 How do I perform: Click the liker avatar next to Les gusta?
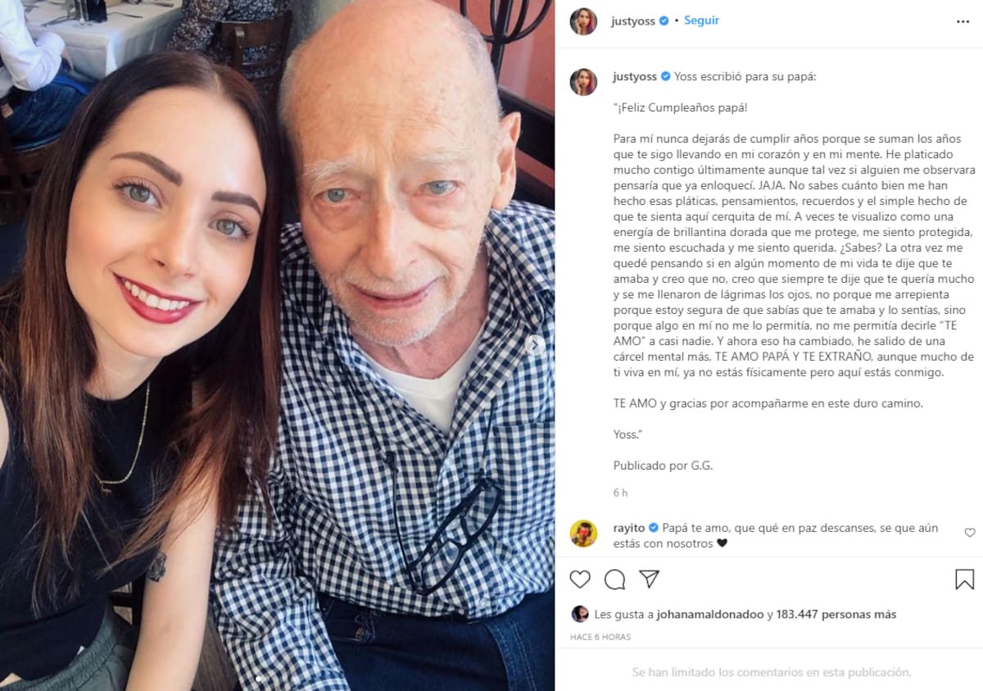click(580, 614)
